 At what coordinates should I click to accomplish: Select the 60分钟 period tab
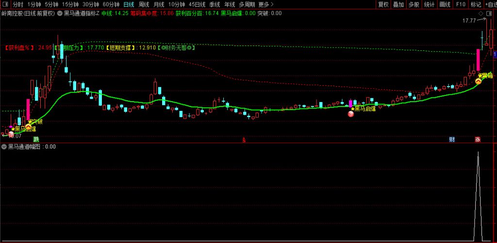(111, 4)
